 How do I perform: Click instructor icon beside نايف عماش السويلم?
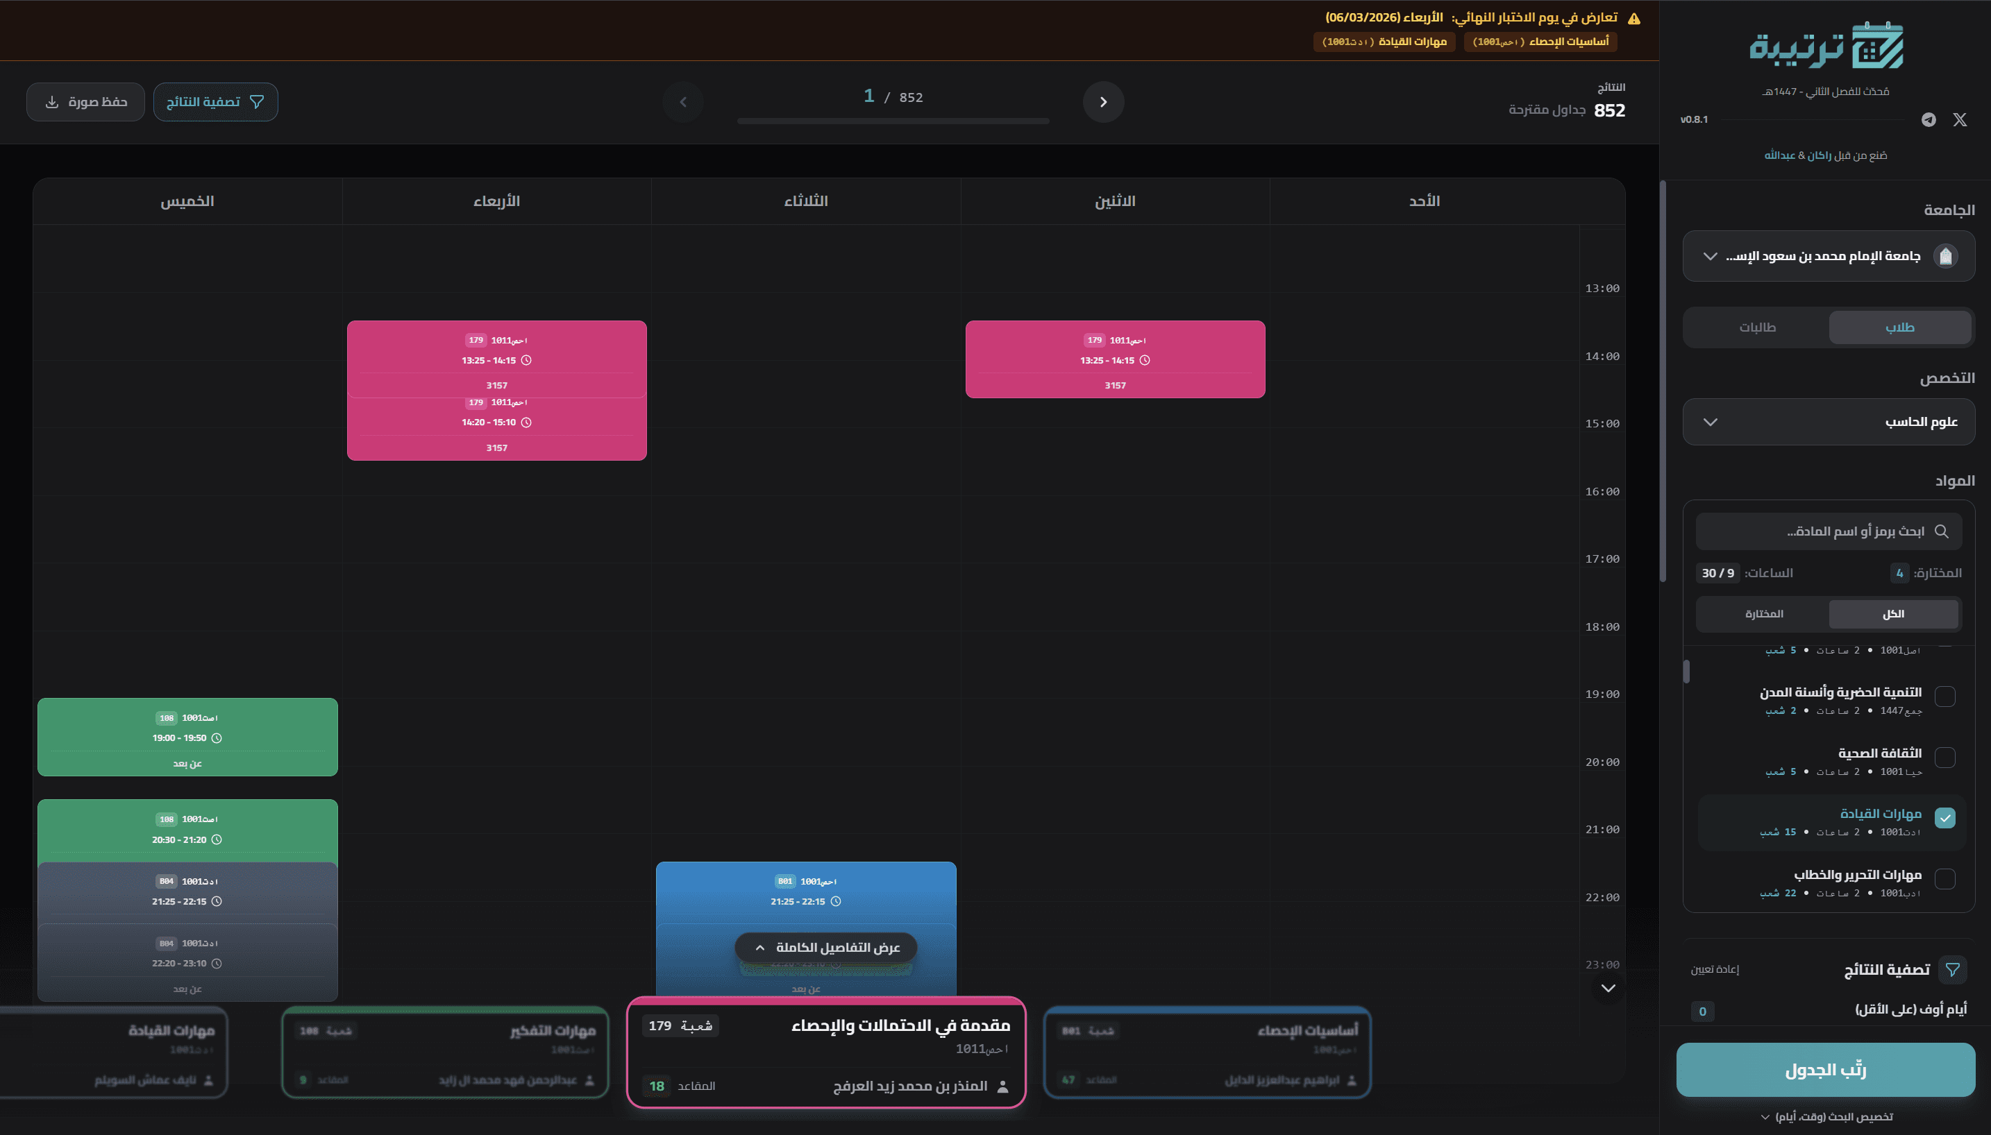[x=208, y=1079]
